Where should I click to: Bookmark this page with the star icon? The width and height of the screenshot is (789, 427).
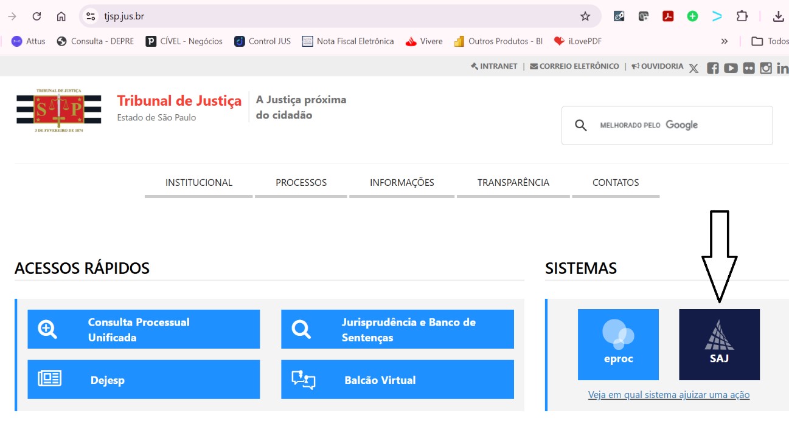pyautogui.click(x=585, y=16)
